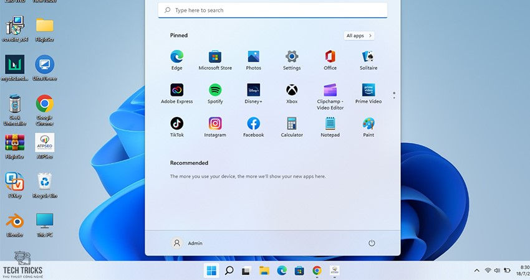Launch Spotify from the Start menu
Image resolution: width=530 pixels, height=280 pixels.
pyautogui.click(x=215, y=94)
